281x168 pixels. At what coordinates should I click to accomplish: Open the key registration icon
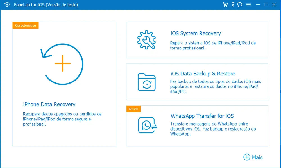233,5
